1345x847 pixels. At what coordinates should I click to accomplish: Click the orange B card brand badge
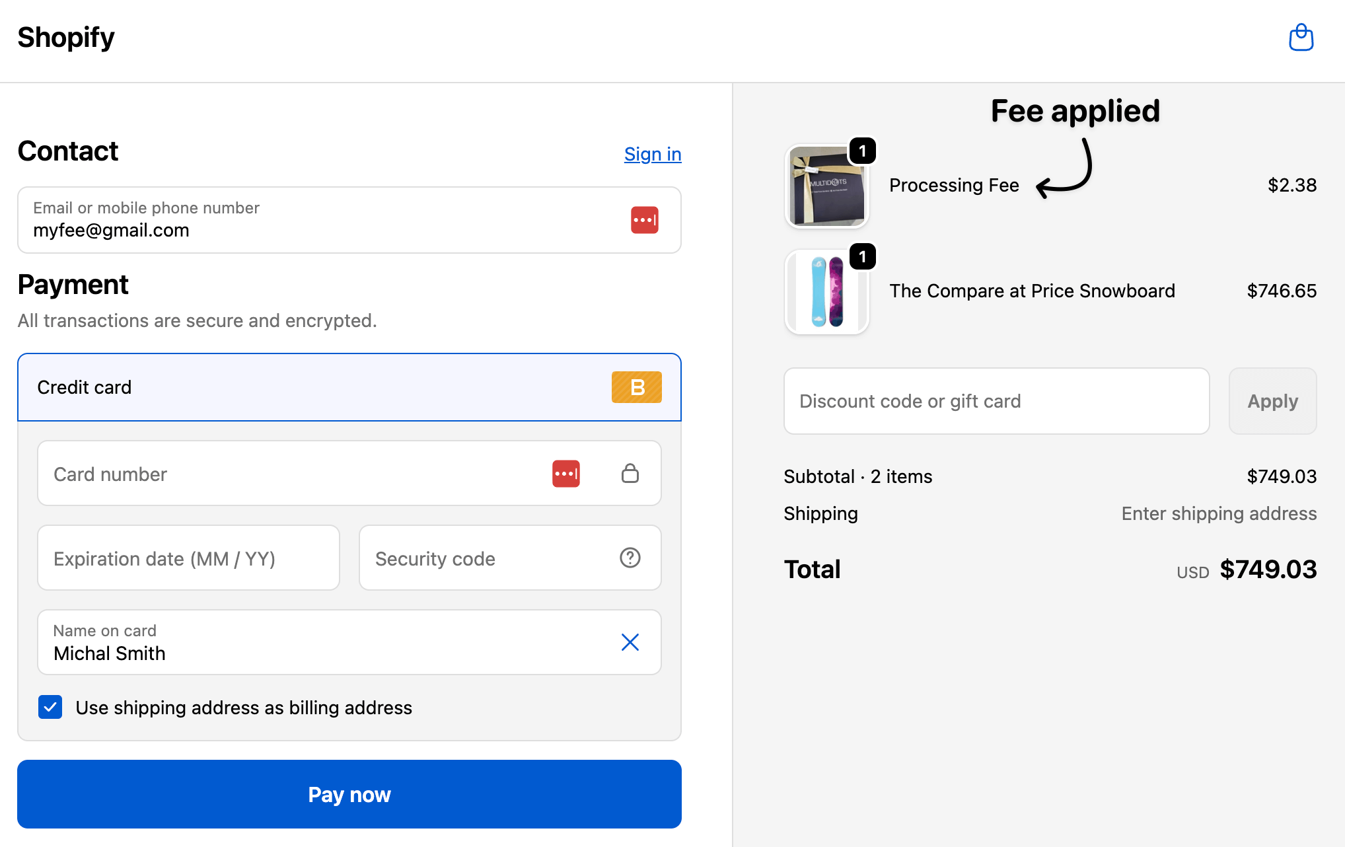pos(636,387)
